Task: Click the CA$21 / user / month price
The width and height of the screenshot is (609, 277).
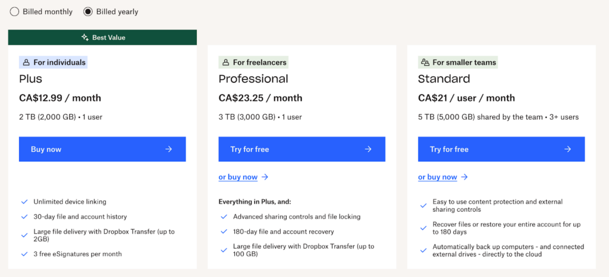Action: point(466,98)
